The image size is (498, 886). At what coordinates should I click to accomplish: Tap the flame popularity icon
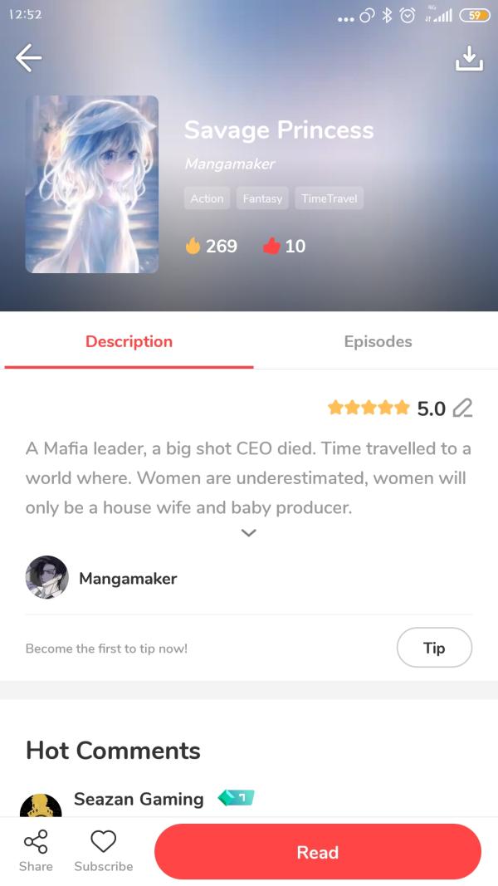193,246
